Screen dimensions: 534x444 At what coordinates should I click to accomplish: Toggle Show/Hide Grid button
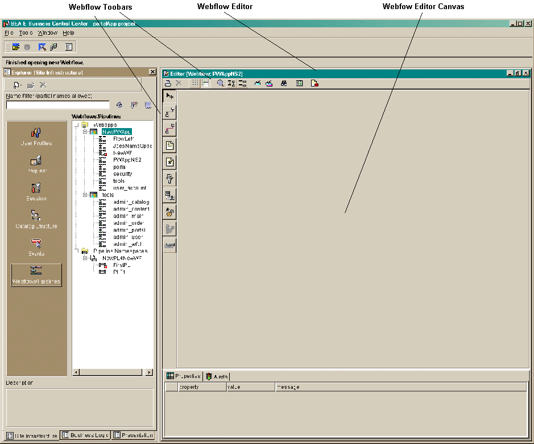click(195, 83)
